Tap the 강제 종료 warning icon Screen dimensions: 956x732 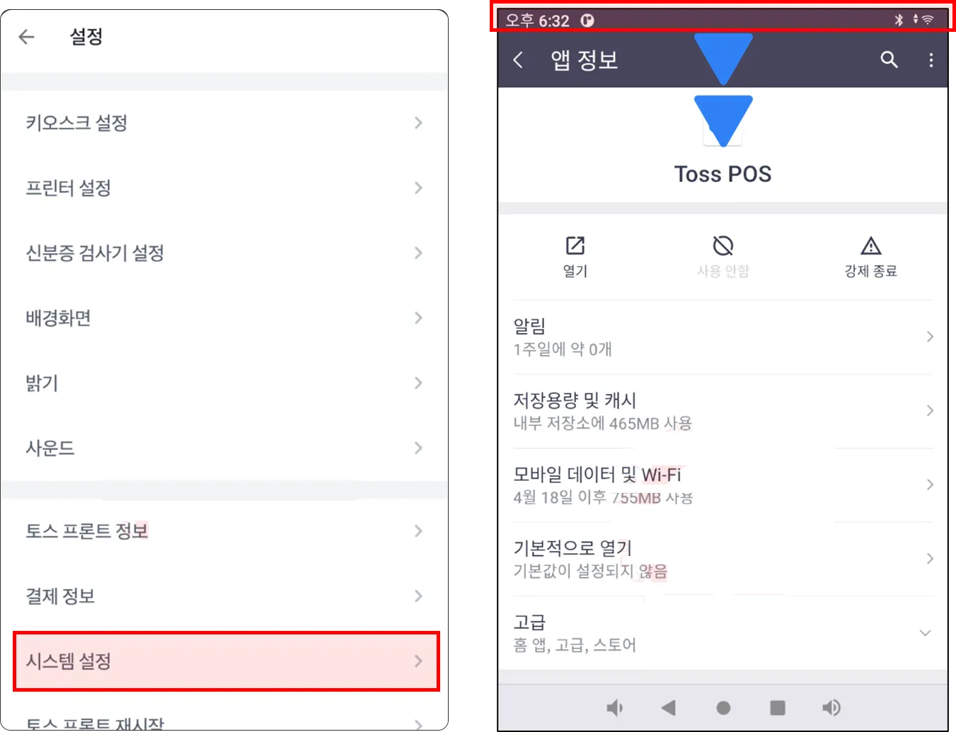pos(871,245)
